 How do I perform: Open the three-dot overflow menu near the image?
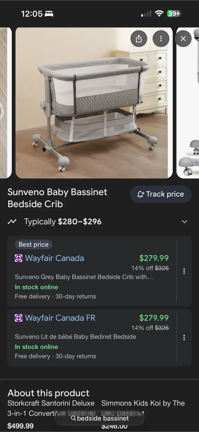[161, 38]
